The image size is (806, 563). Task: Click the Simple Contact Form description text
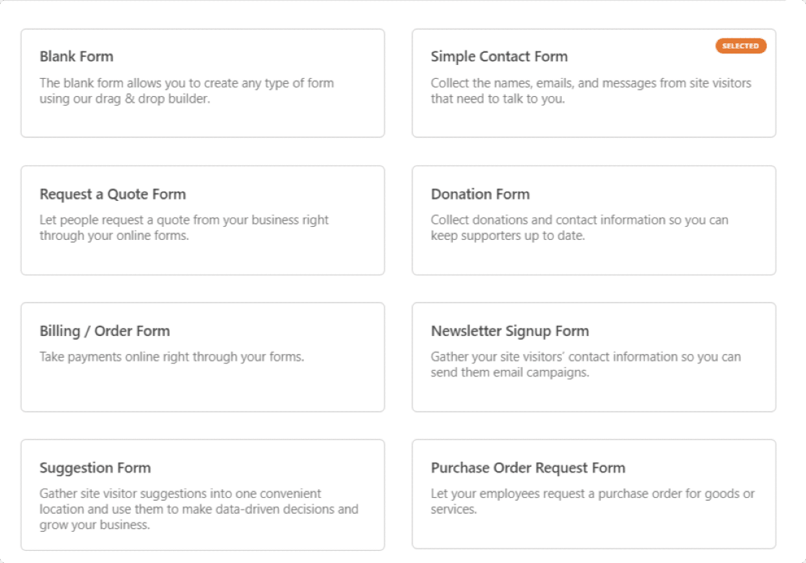[x=591, y=91]
